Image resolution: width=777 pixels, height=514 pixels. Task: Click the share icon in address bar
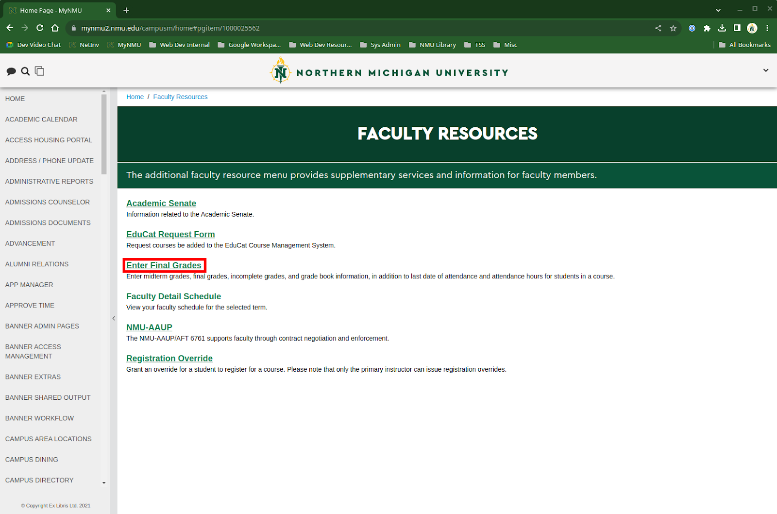point(658,28)
